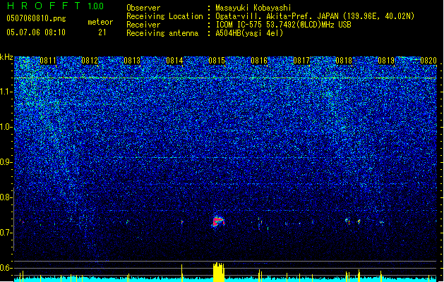Click the Receiving Location label
Image resolution: width=444 pixels, height=282 pixels.
tap(164, 16)
